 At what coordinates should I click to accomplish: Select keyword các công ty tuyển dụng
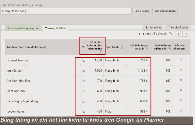(22, 101)
